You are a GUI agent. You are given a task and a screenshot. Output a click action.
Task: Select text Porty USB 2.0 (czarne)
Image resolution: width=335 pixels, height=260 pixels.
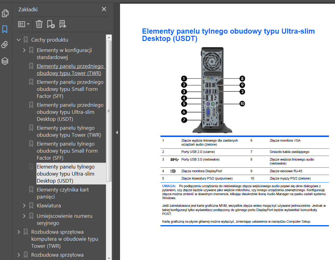click(x=198, y=152)
